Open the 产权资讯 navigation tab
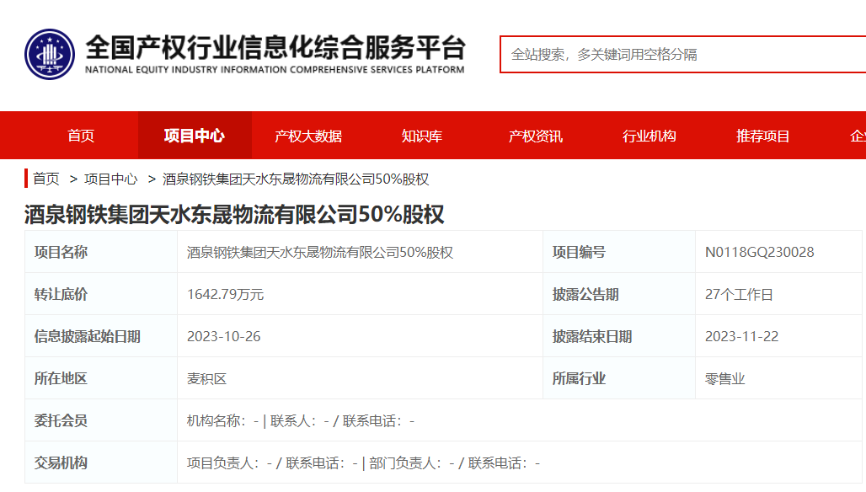The height and width of the screenshot is (492, 866). 535,136
